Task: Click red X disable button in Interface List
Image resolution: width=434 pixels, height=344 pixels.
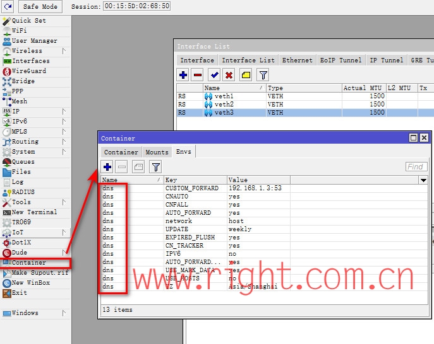Action: pos(229,75)
